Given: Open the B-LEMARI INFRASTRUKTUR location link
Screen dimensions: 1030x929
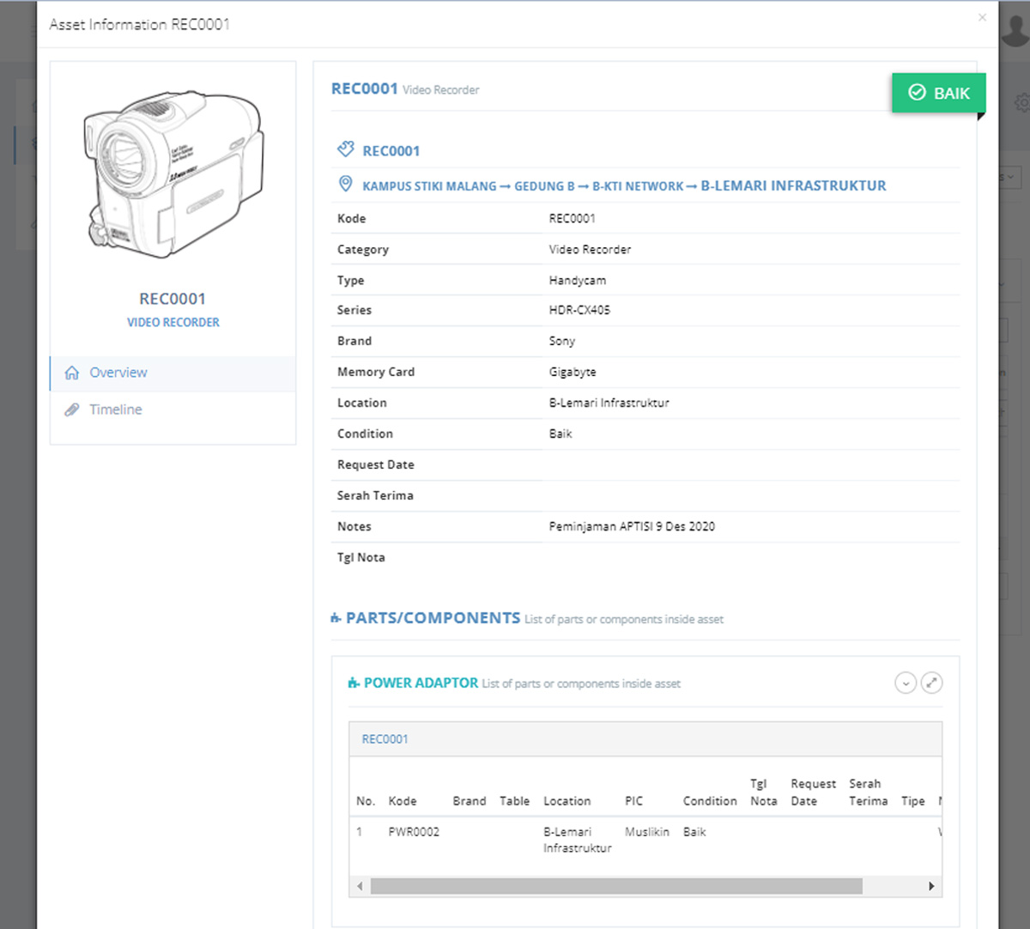Looking at the screenshot, I should pyautogui.click(x=793, y=185).
